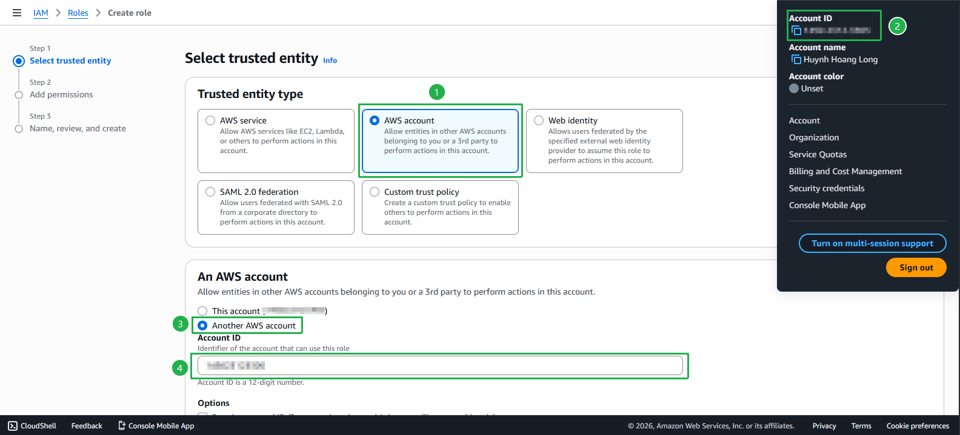Go to Roles breadcrumb link

(78, 13)
